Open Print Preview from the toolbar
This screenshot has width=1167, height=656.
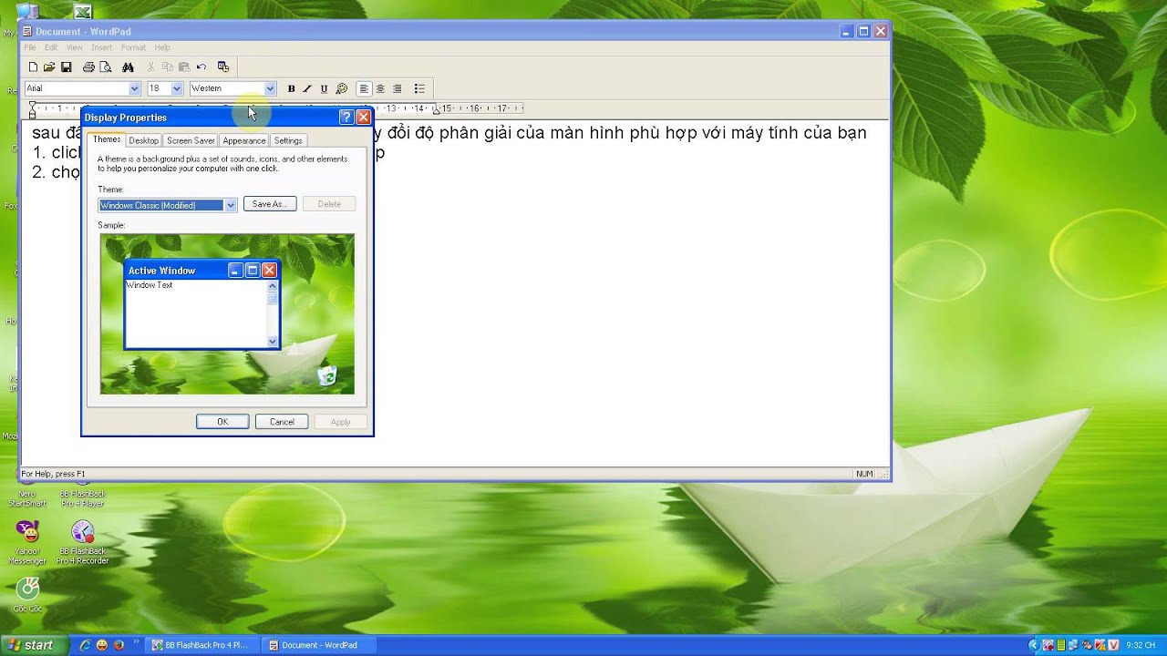point(106,67)
